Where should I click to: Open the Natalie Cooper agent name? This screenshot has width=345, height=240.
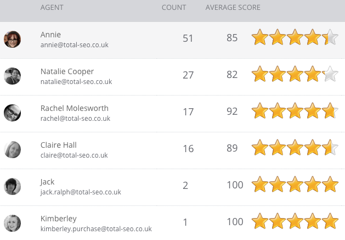tap(67, 71)
